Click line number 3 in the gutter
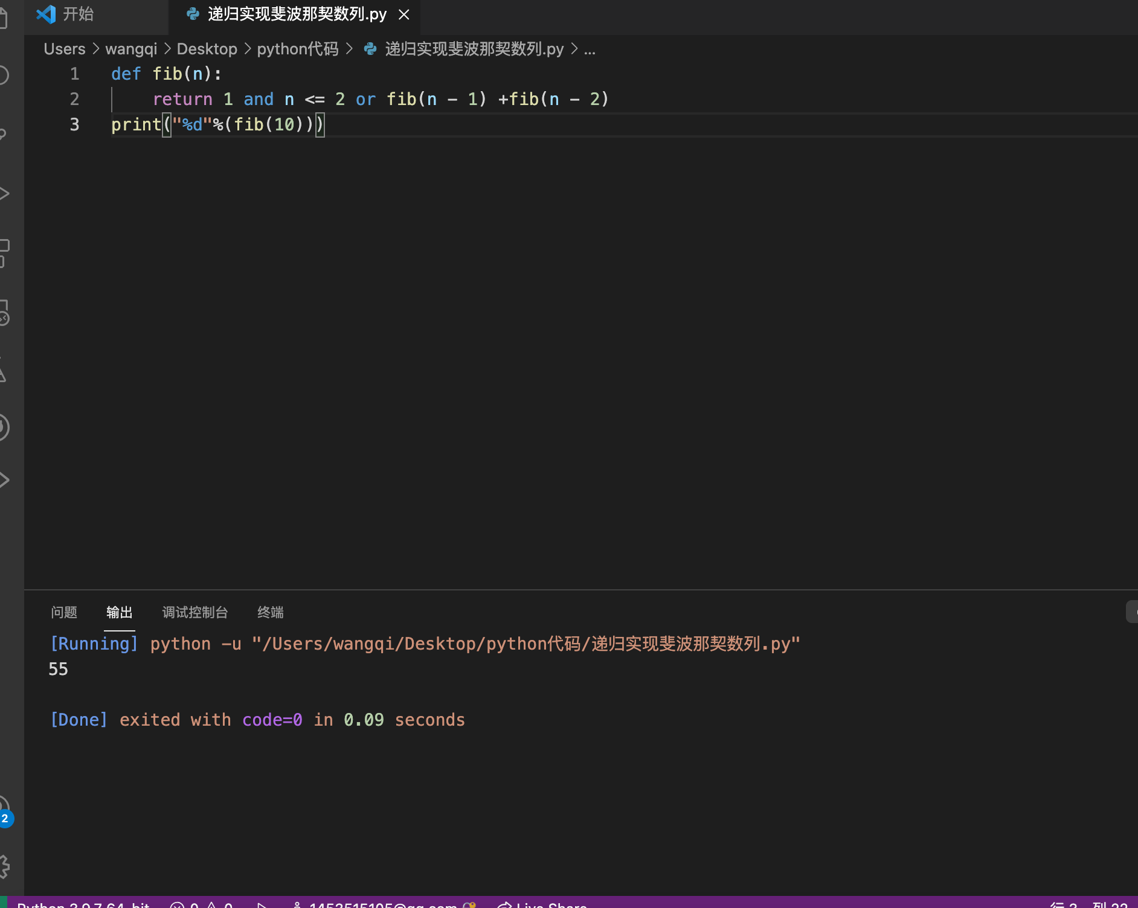The height and width of the screenshot is (908, 1138). click(x=74, y=124)
